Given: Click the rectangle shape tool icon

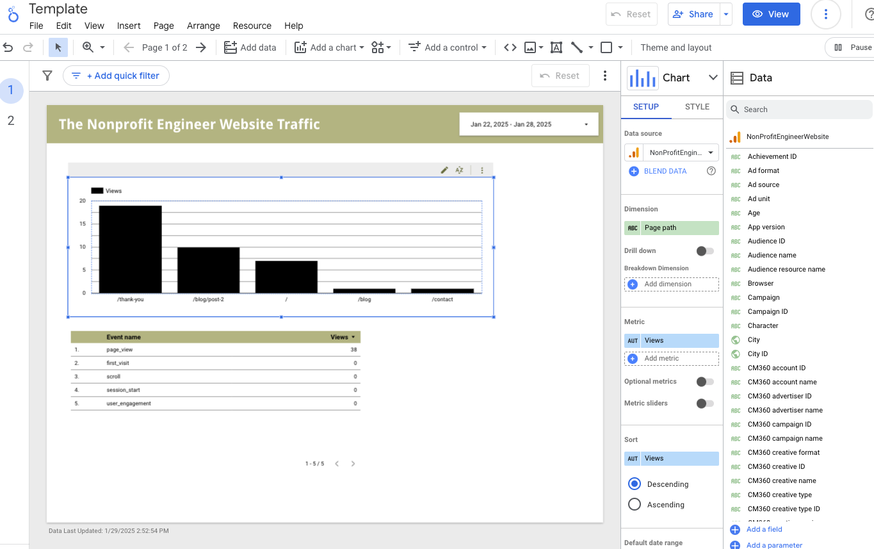Looking at the screenshot, I should [x=606, y=47].
